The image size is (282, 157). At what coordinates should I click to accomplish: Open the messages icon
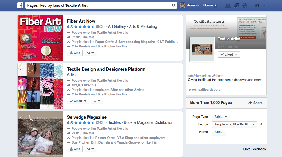click(x=236, y=6)
